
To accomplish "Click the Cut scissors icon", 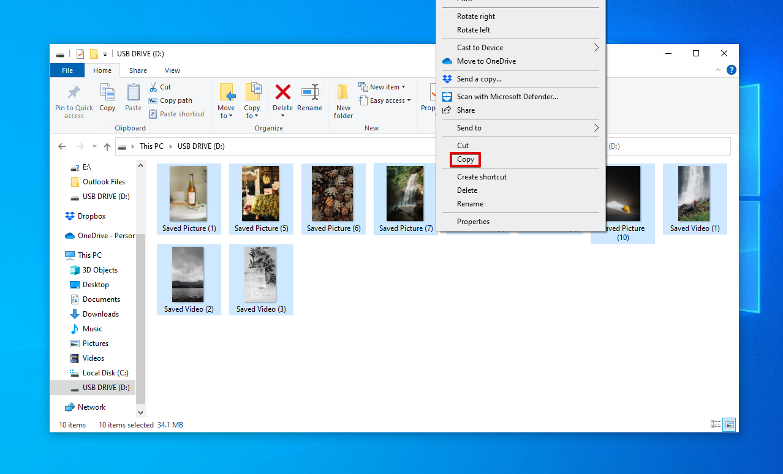I will pos(154,87).
